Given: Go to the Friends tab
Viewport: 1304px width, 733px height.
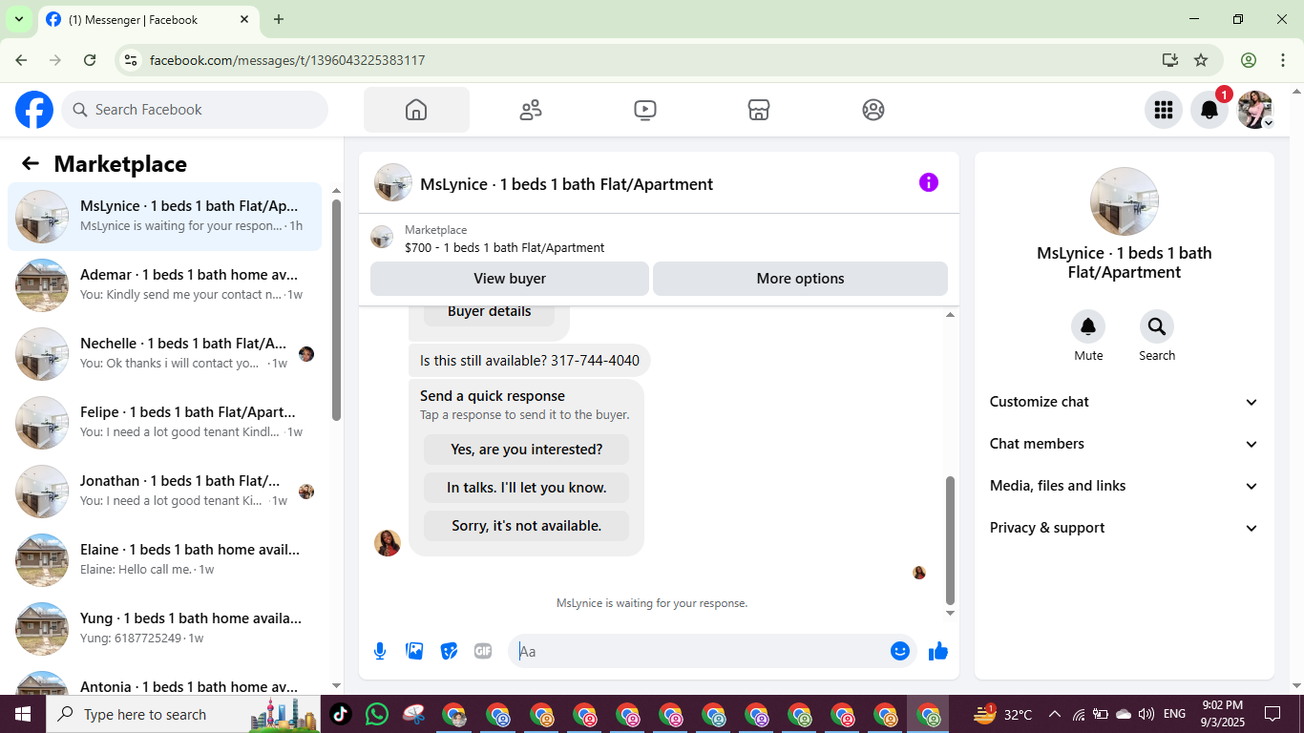Looking at the screenshot, I should pyautogui.click(x=531, y=110).
